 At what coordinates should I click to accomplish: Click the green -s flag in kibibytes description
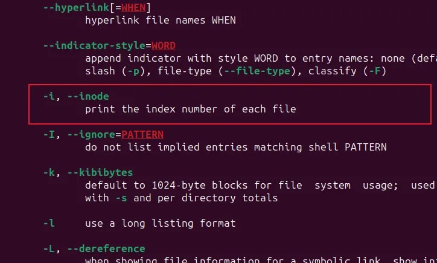(121, 198)
